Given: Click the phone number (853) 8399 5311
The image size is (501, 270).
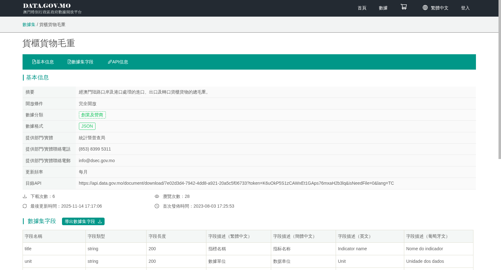Looking at the screenshot, I should coord(95,149).
